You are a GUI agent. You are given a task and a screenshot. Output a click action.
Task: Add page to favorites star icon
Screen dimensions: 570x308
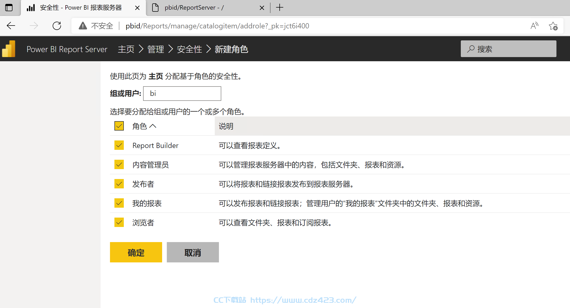tap(553, 26)
